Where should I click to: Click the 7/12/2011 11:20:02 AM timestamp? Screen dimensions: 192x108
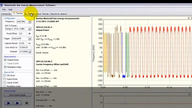coord(47,21)
